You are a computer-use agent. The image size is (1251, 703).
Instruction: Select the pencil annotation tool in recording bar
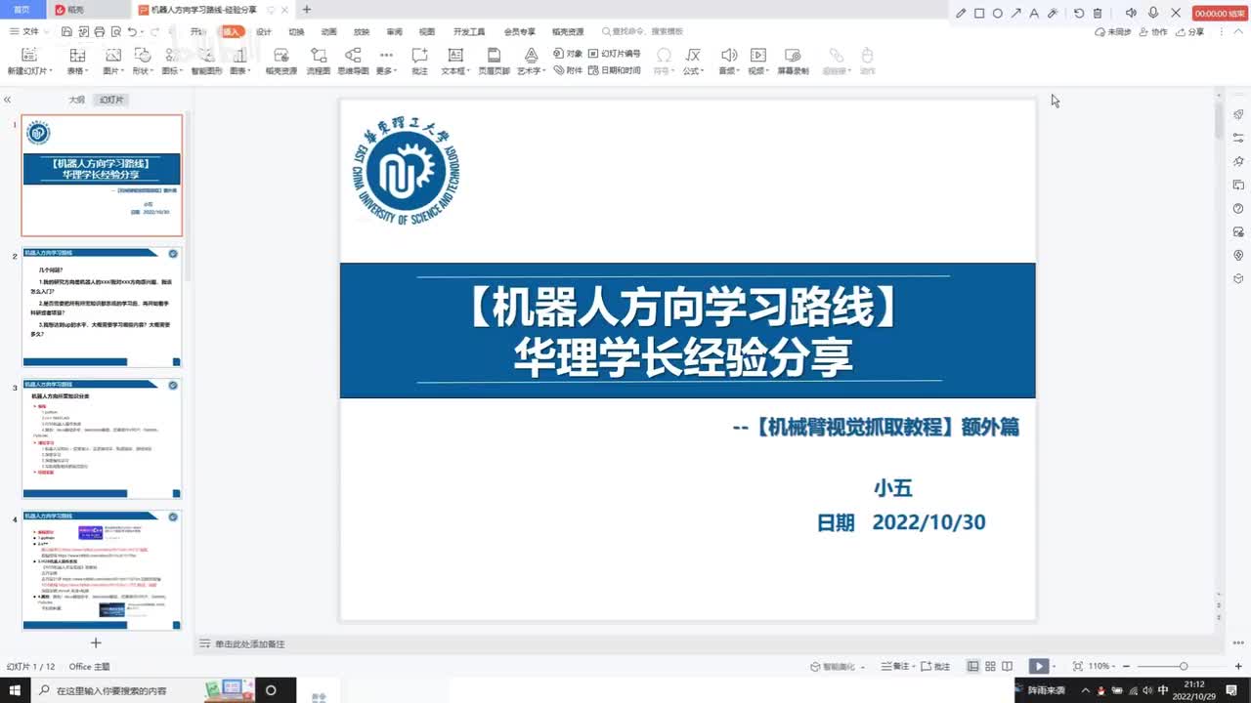(x=961, y=14)
